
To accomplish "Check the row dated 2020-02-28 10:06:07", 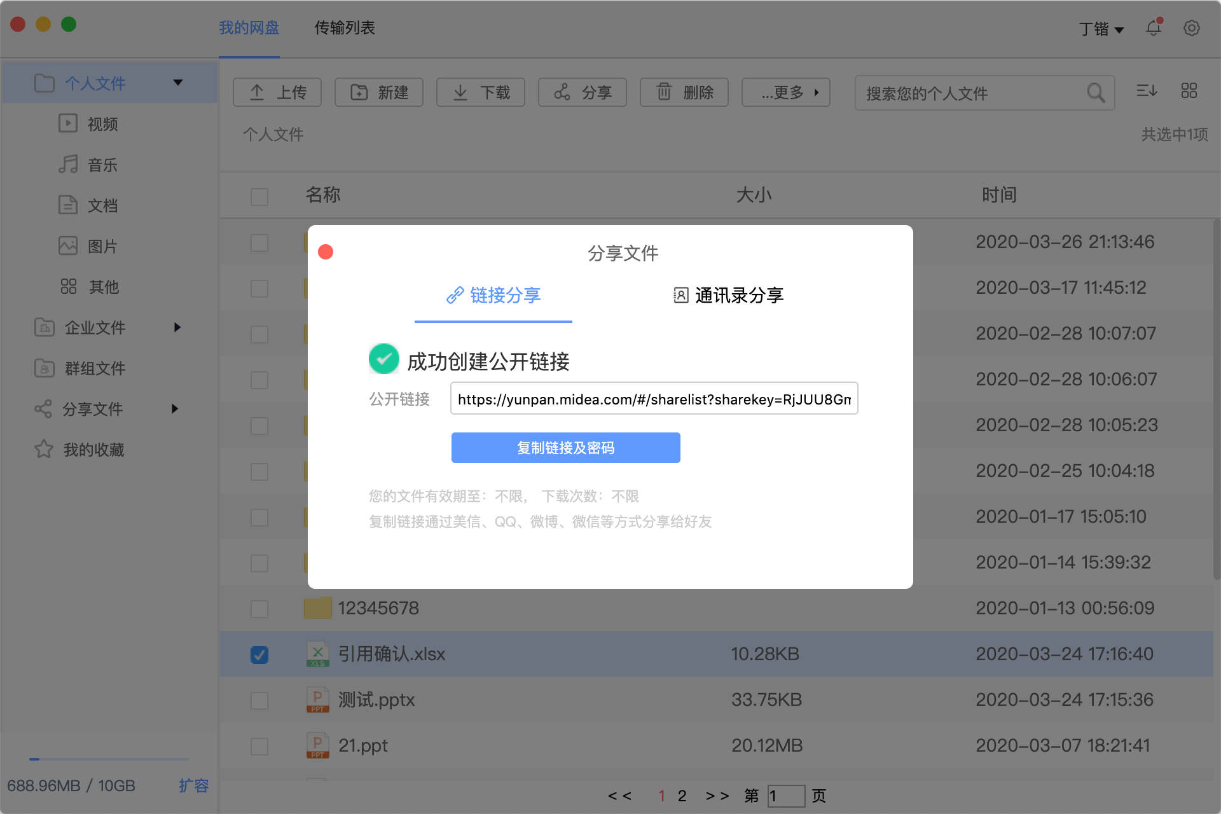I will [x=259, y=380].
